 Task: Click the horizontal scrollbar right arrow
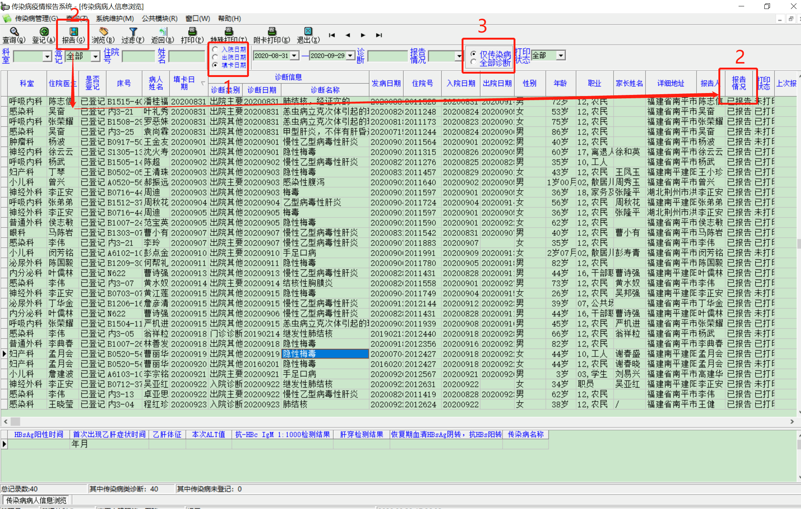pos(792,421)
